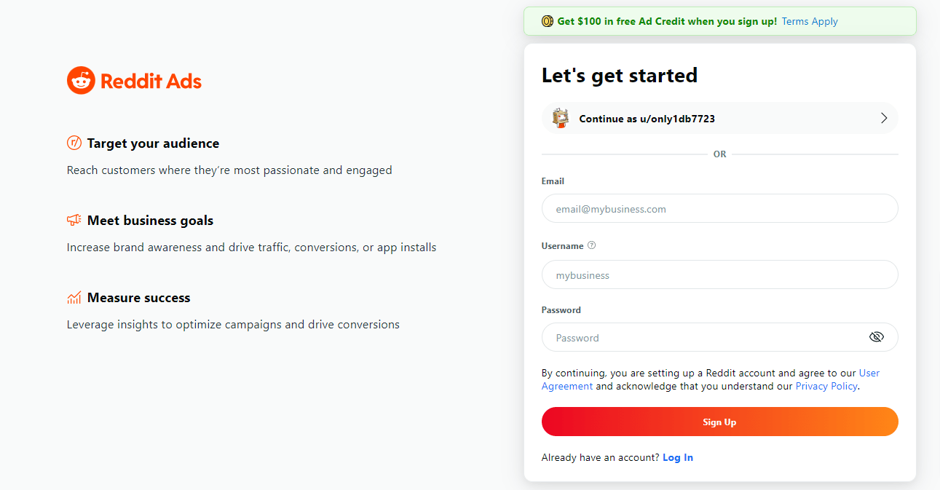Click the target icon beside Target your audience
This screenshot has width=940, height=490.
click(74, 143)
